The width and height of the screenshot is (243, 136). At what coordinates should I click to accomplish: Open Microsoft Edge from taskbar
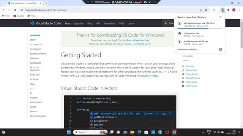(139, 132)
